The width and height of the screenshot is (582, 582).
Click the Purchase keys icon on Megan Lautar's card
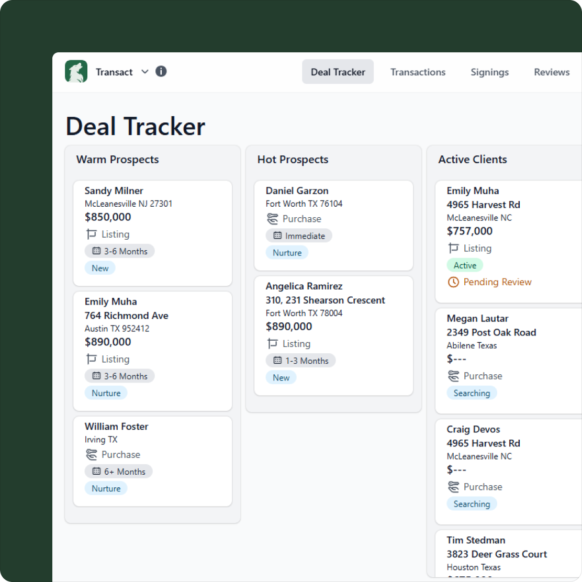pyautogui.click(x=453, y=376)
